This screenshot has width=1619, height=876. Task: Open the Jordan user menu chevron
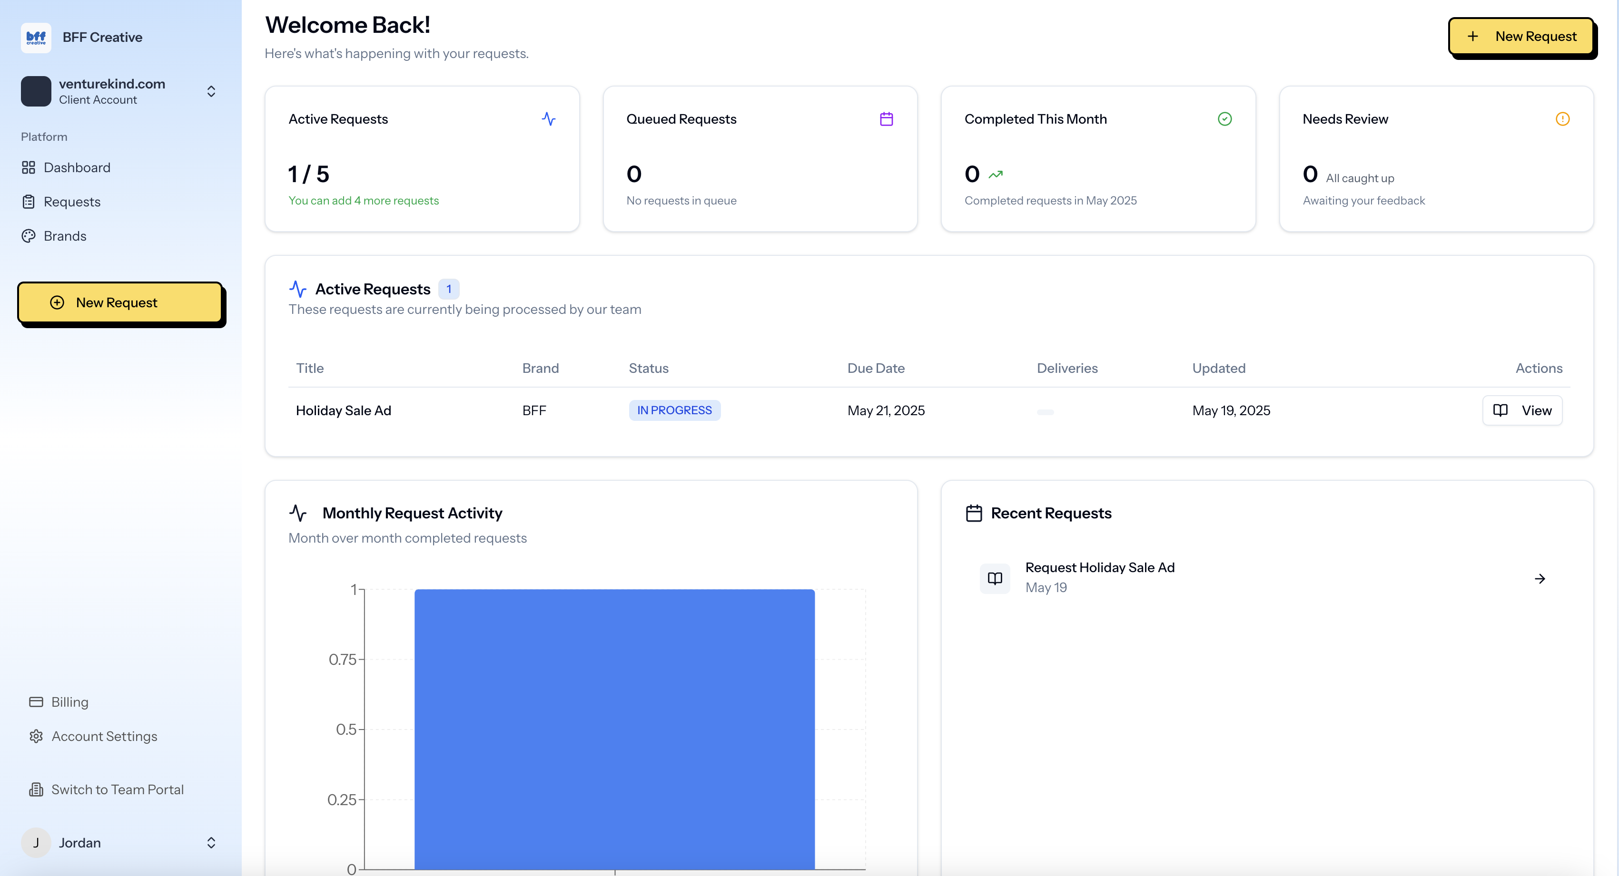[211, 842]
